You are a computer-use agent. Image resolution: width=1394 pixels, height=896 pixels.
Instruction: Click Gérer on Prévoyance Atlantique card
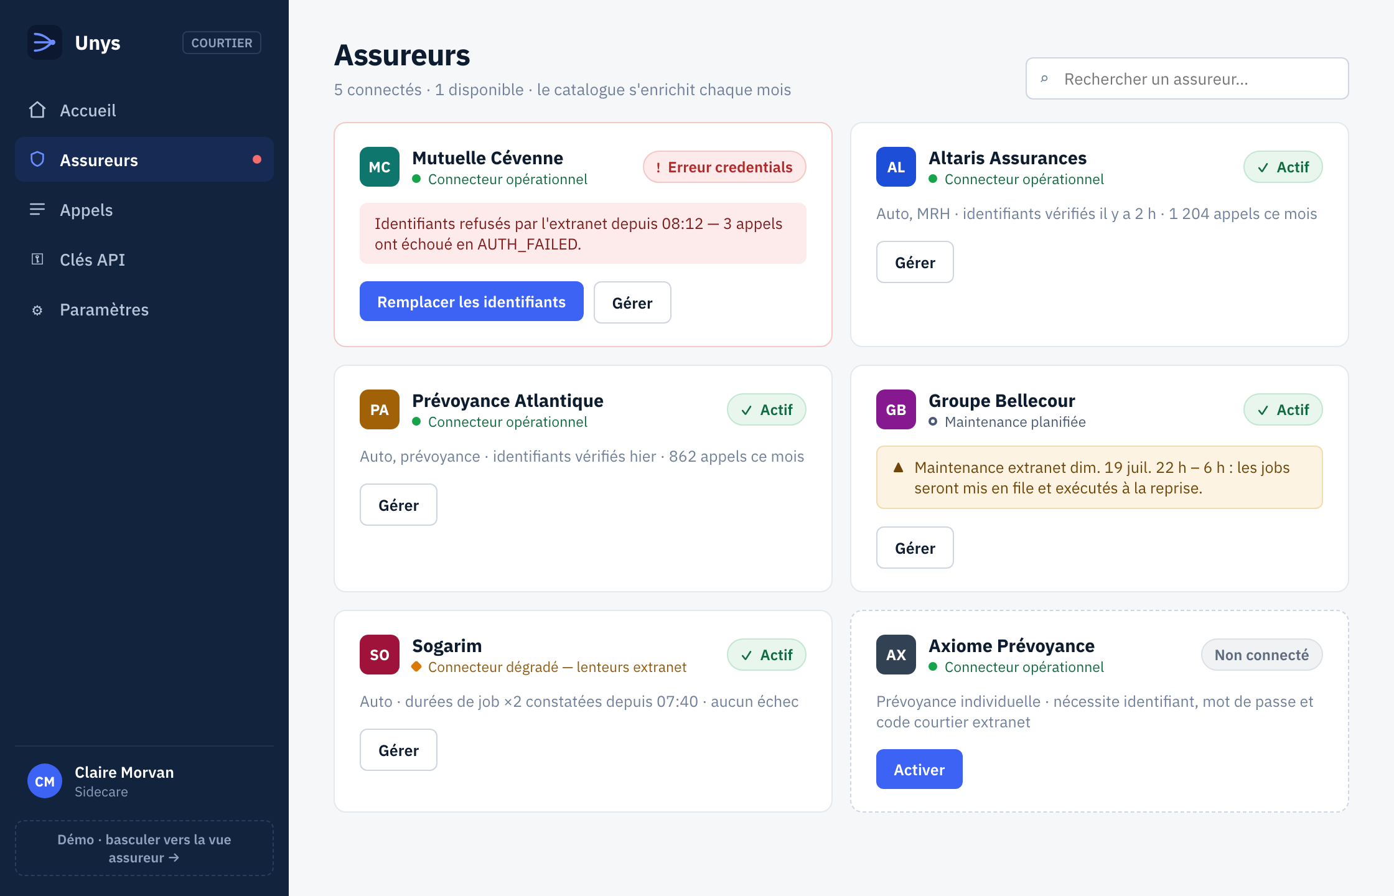click(398, 505)
